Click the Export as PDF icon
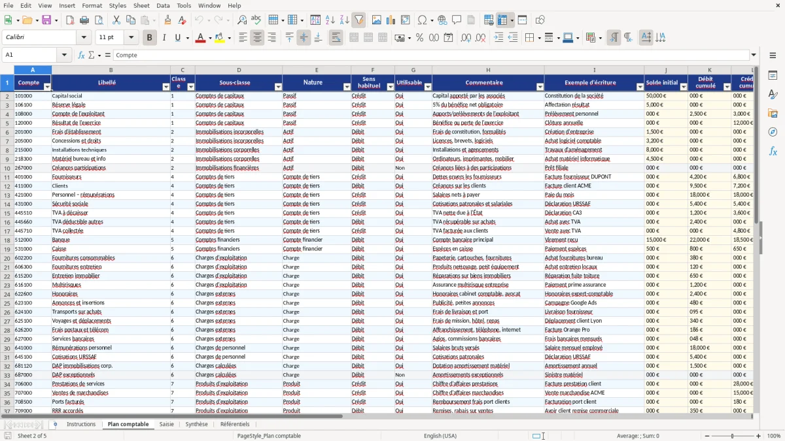 pyautogui.click(x=69, y=20)
